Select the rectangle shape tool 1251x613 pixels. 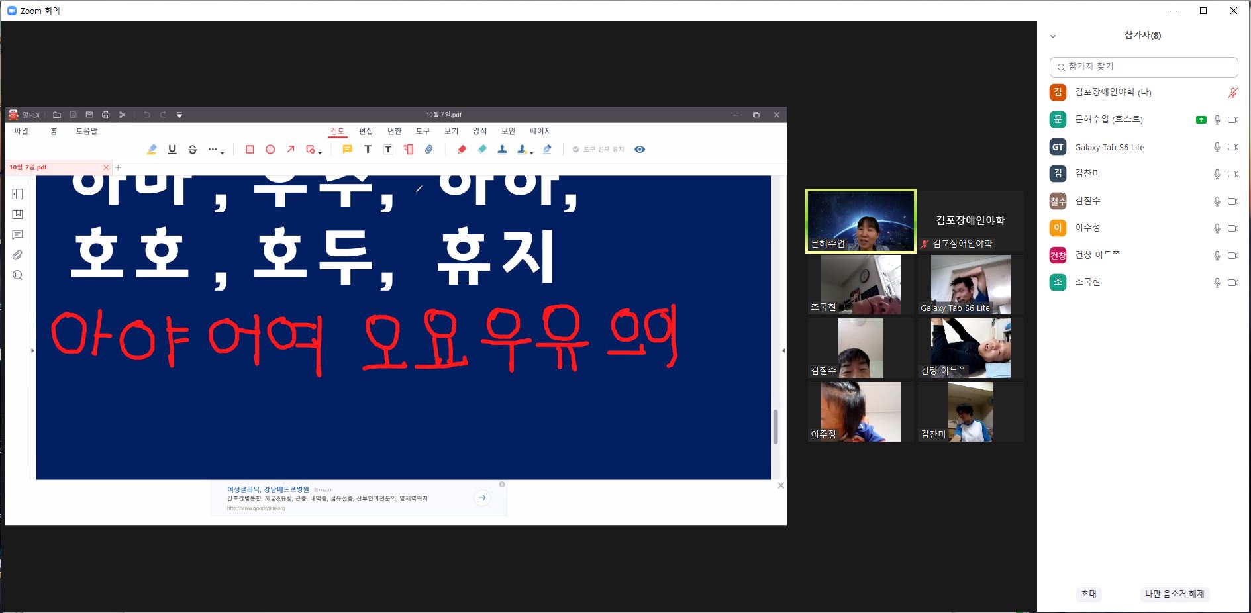click(x=250, y=150)
